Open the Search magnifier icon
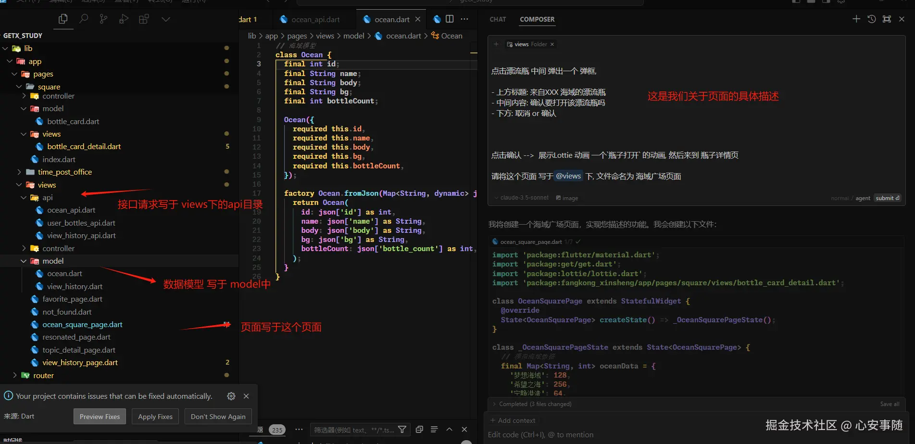Viewport: 915px width, 444px height. 84,19
